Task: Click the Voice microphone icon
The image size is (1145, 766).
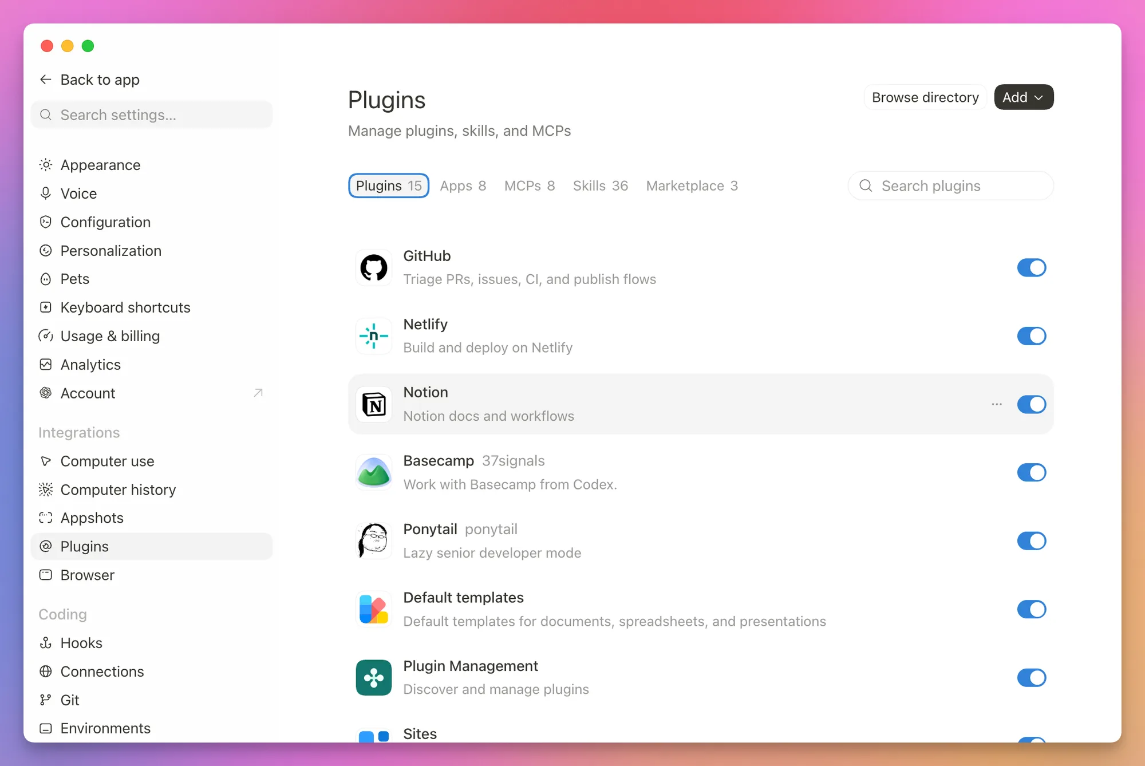Action: coord(46,194)
